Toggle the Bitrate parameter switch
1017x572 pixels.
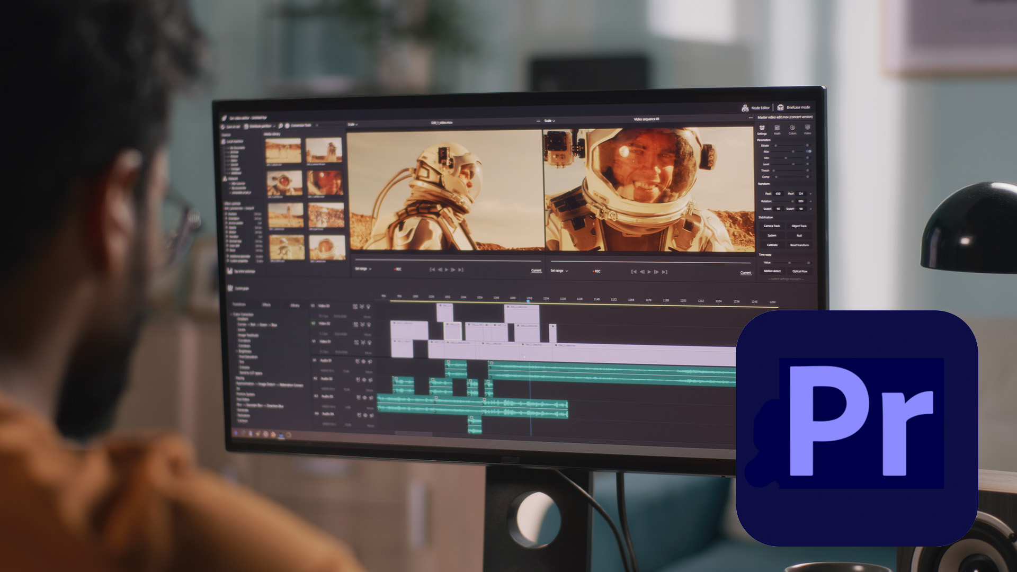pos(807,145)
